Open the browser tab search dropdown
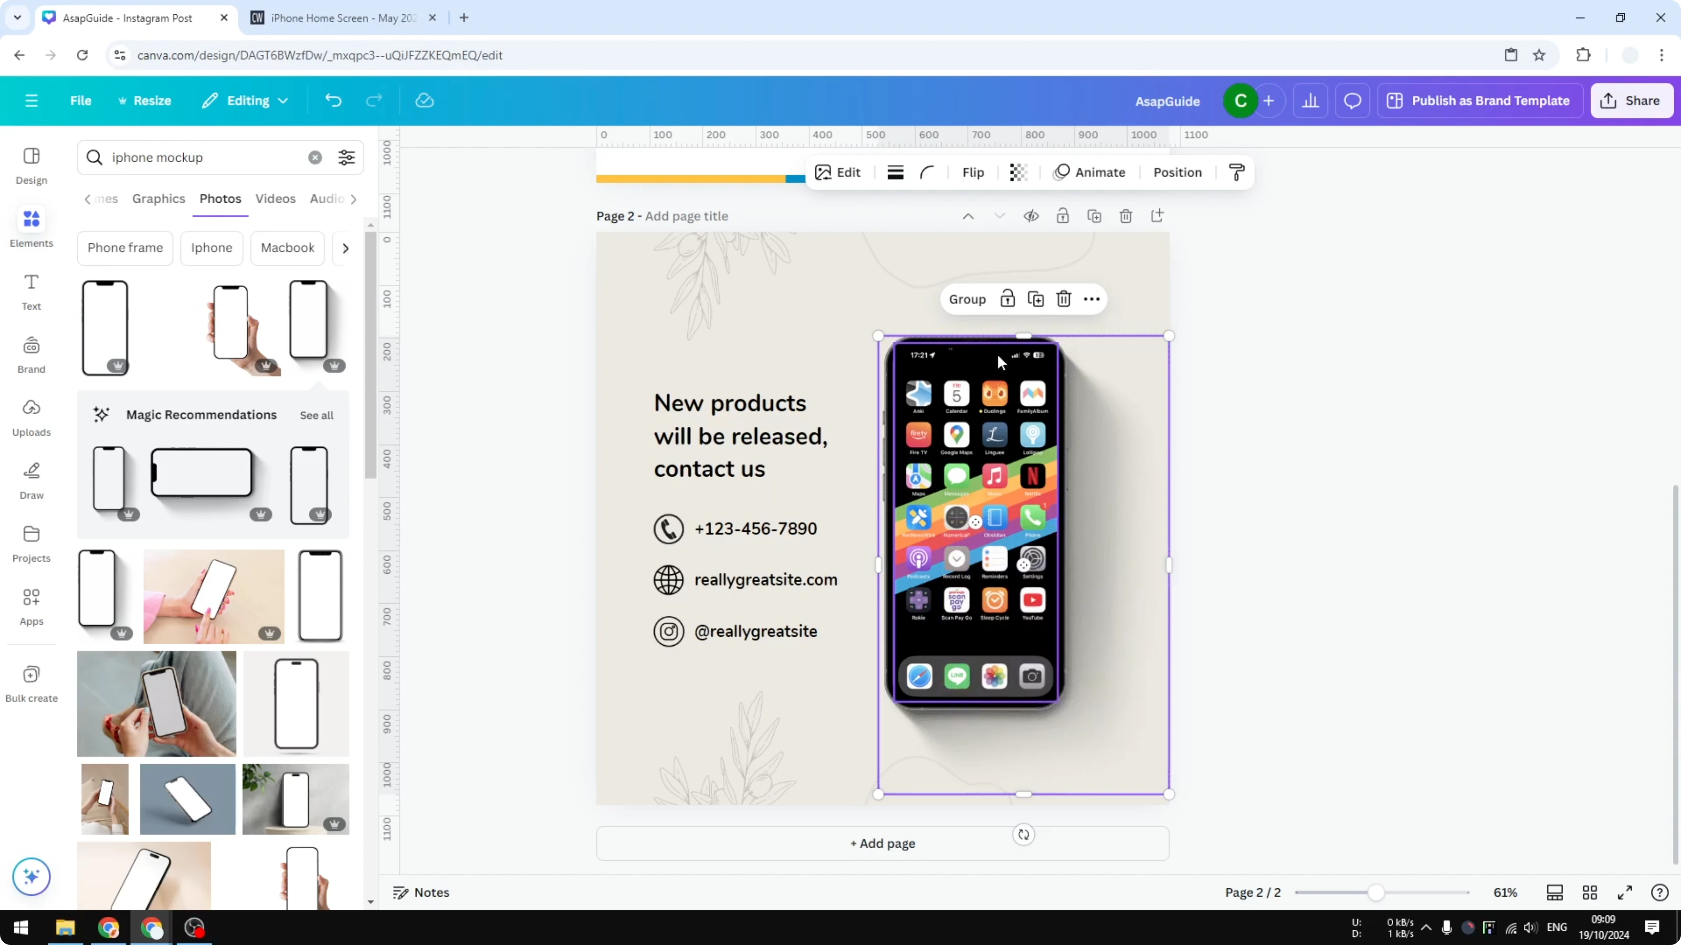This screenshot has width=1681, height=945. [17, 18]
